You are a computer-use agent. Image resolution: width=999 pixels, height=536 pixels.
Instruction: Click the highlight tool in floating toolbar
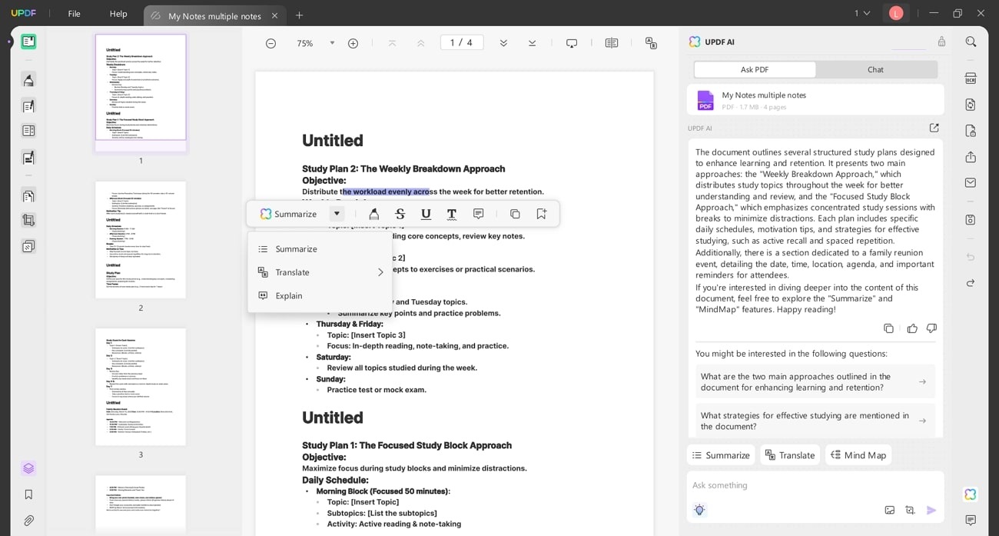[x=374, y=214]
